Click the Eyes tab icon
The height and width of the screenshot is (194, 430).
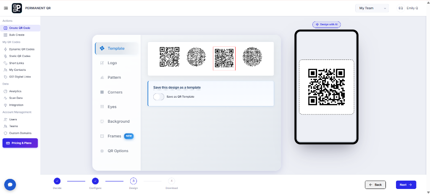[x=102, y=107]
